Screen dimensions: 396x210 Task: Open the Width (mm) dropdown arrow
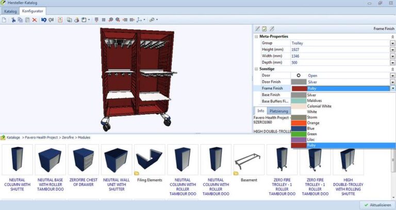(x=393, y=56)
